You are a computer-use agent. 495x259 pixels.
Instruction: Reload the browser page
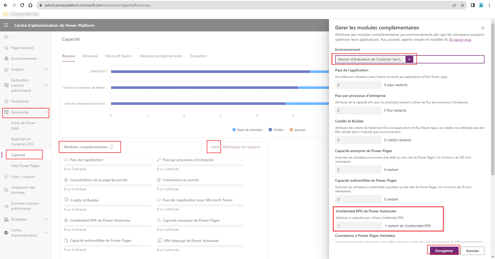click(22, 5)
